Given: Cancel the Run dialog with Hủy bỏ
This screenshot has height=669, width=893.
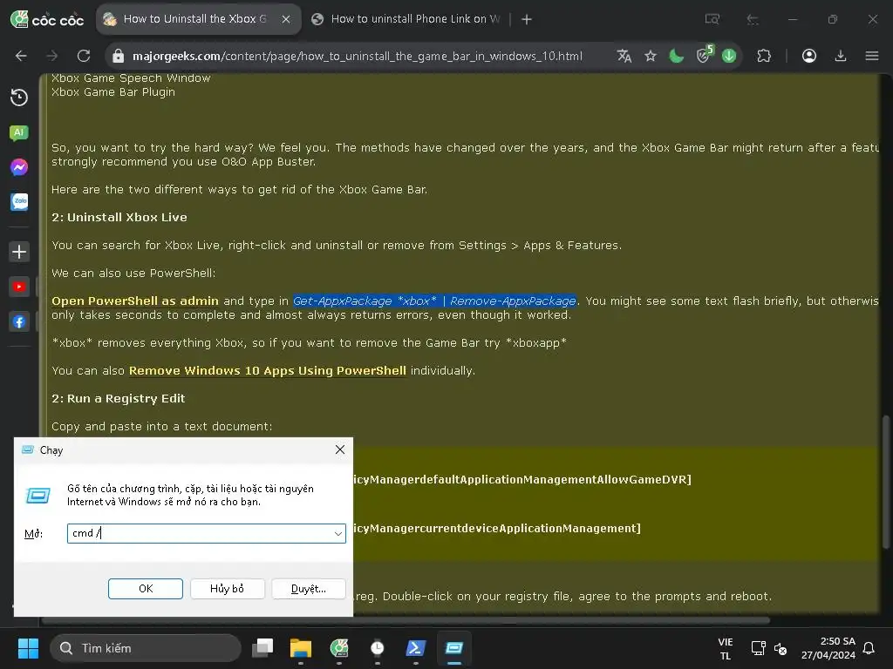Looking at the screenshot, I should point(228,589).
